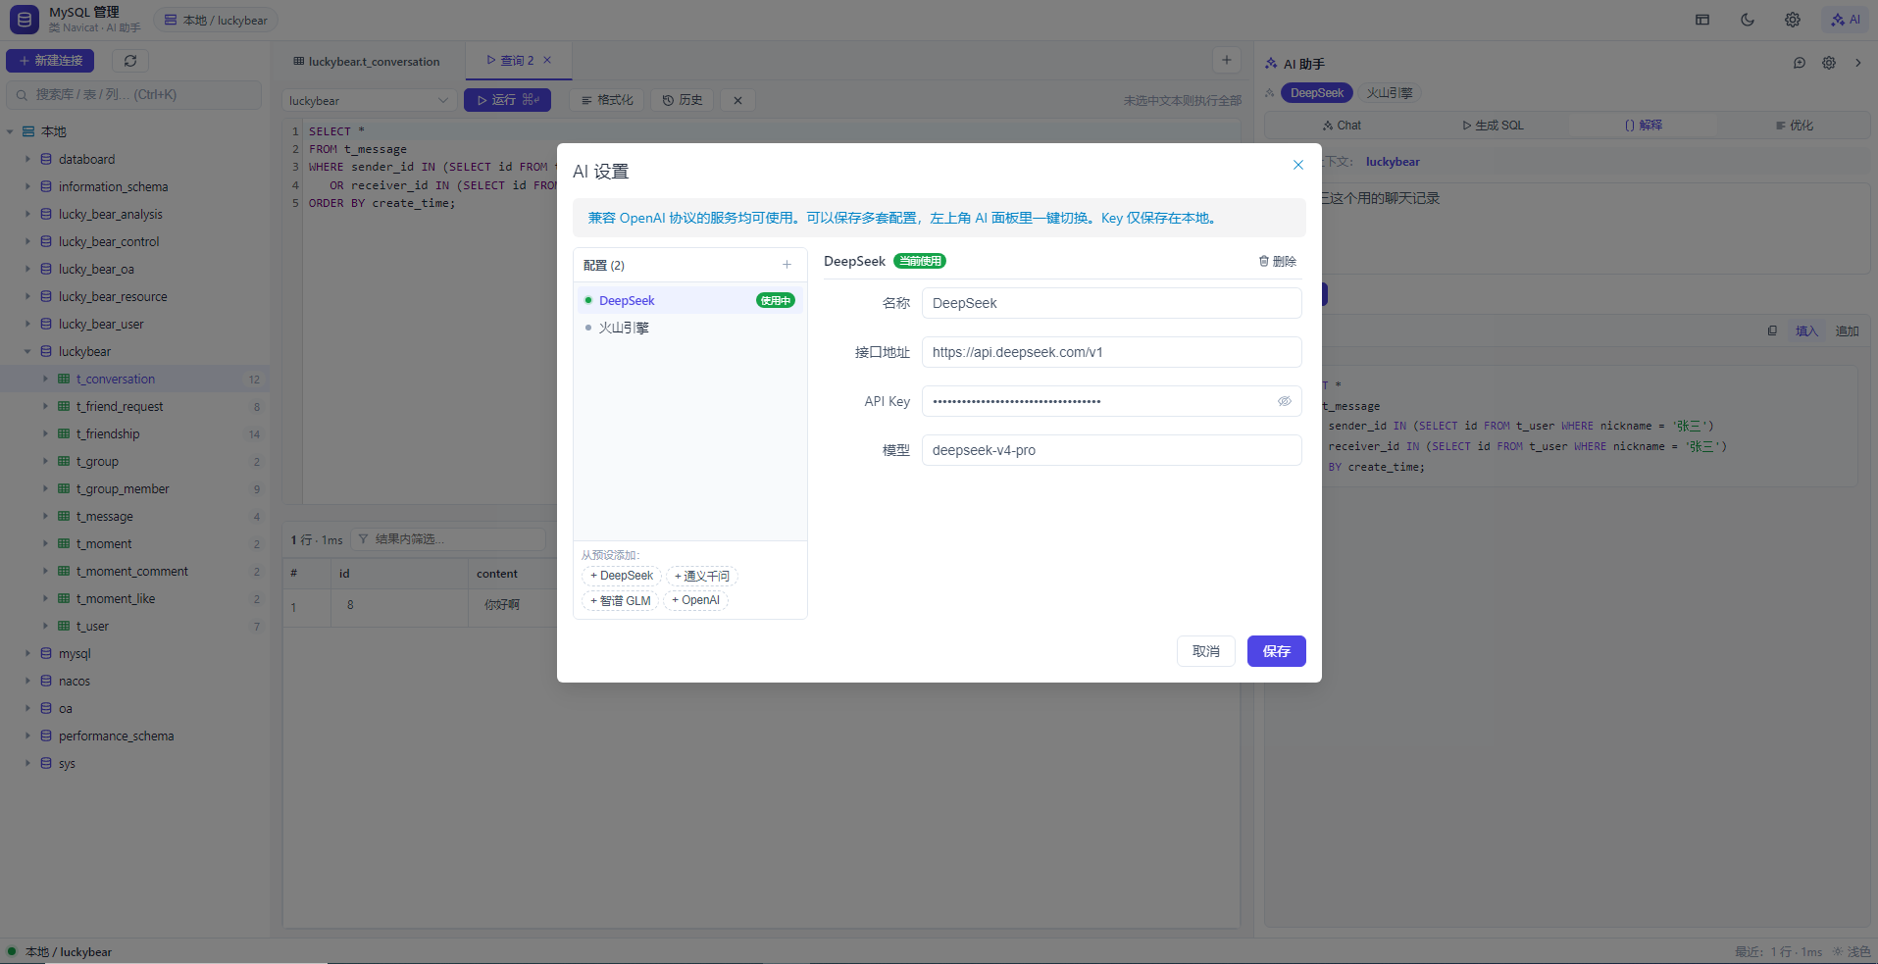
Task: Select the 火山引擎 configuration in list
Action: coord(689,328)
